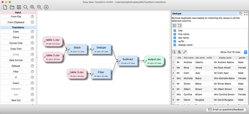The width and height of the screenshot is (249, 114).
Task: Open help for the Dedupe panel
Action: tap(241, 13)
